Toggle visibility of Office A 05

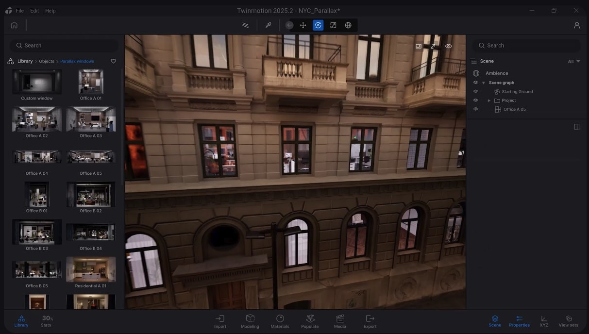point(476,109)
